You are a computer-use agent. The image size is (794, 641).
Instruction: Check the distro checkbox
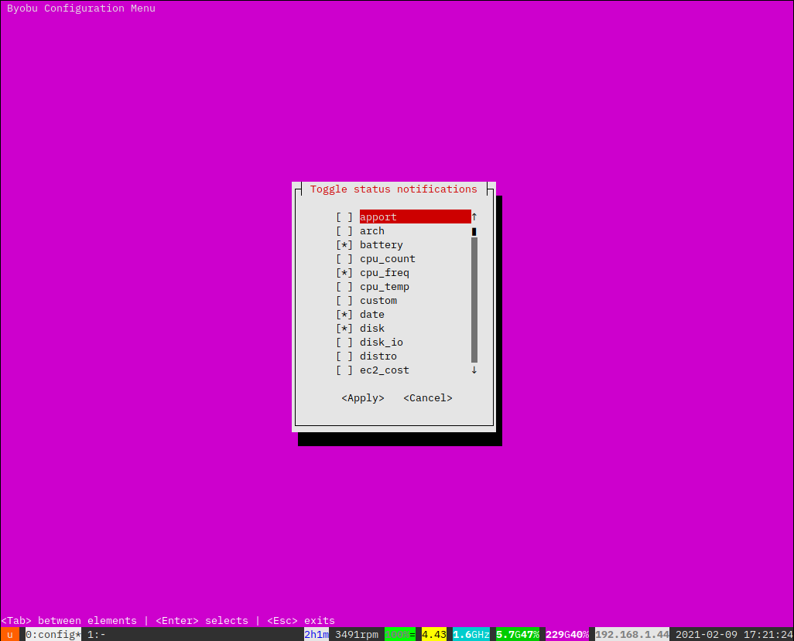[x=344, y=356]
